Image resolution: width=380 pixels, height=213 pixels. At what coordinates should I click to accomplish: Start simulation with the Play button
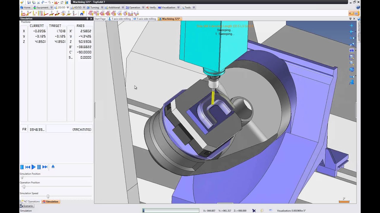[33, 167]
